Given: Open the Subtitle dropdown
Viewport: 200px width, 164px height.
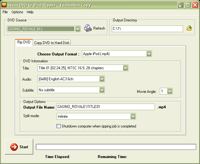Looking at the screenshot, I should (x=102, y=90).
